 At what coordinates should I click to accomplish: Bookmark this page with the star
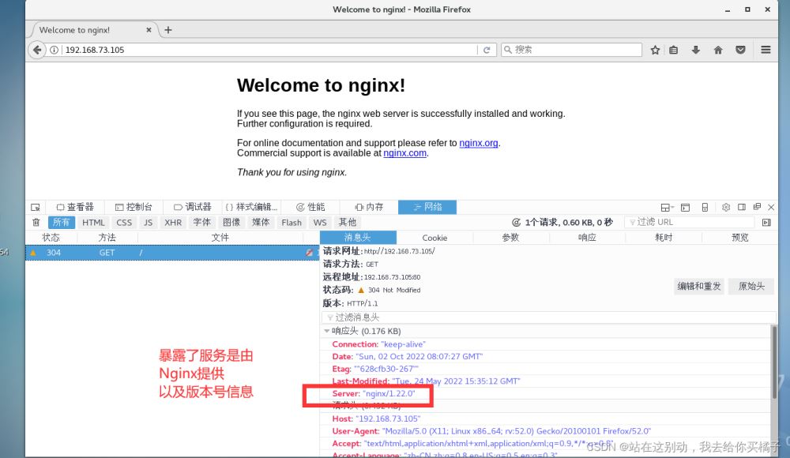point(655,50)
